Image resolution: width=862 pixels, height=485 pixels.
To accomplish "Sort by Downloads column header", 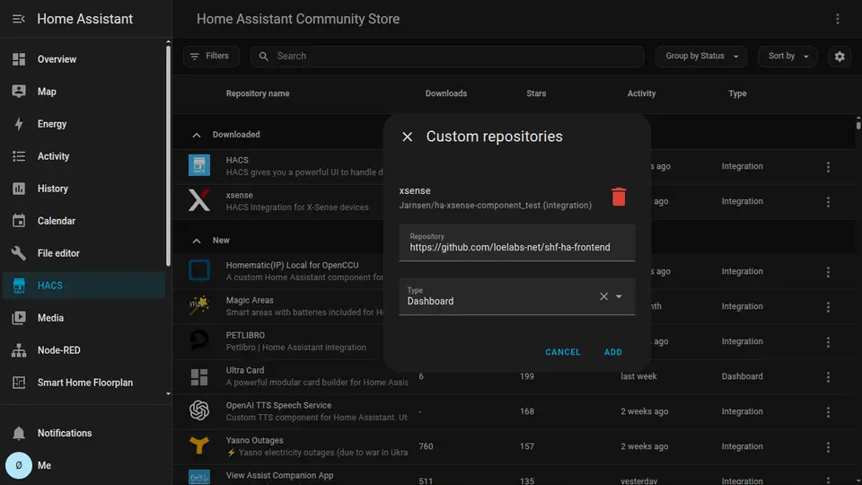I will pyautogui.click(x=446, y=93).
